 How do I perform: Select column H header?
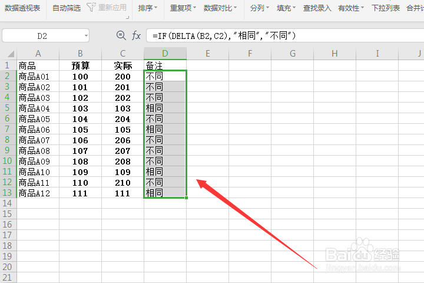334,54
